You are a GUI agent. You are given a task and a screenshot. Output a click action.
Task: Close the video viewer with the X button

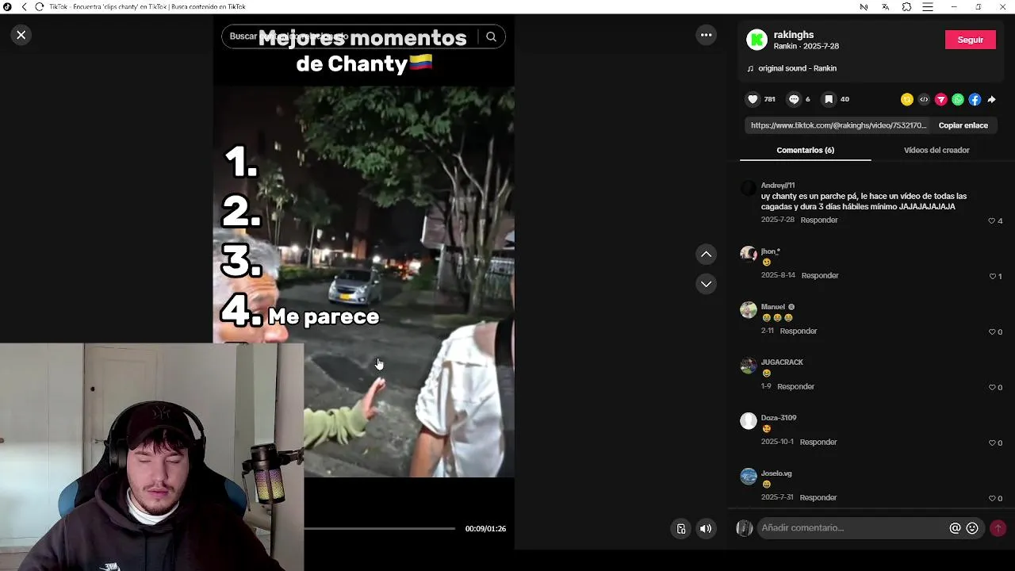coord(21,35)
